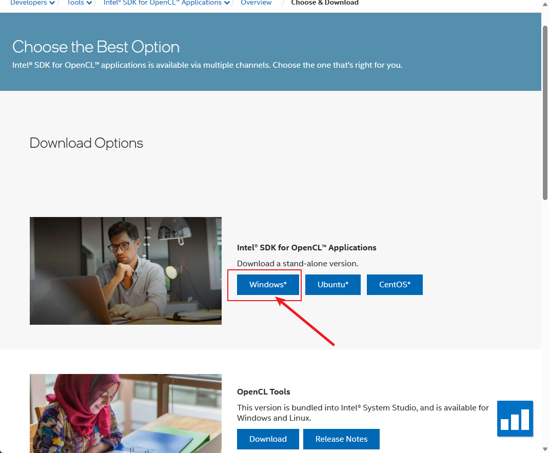Select the Choose & Download breadcrumb item
This screenshot has width=549, height=453.
coord(325,3)
